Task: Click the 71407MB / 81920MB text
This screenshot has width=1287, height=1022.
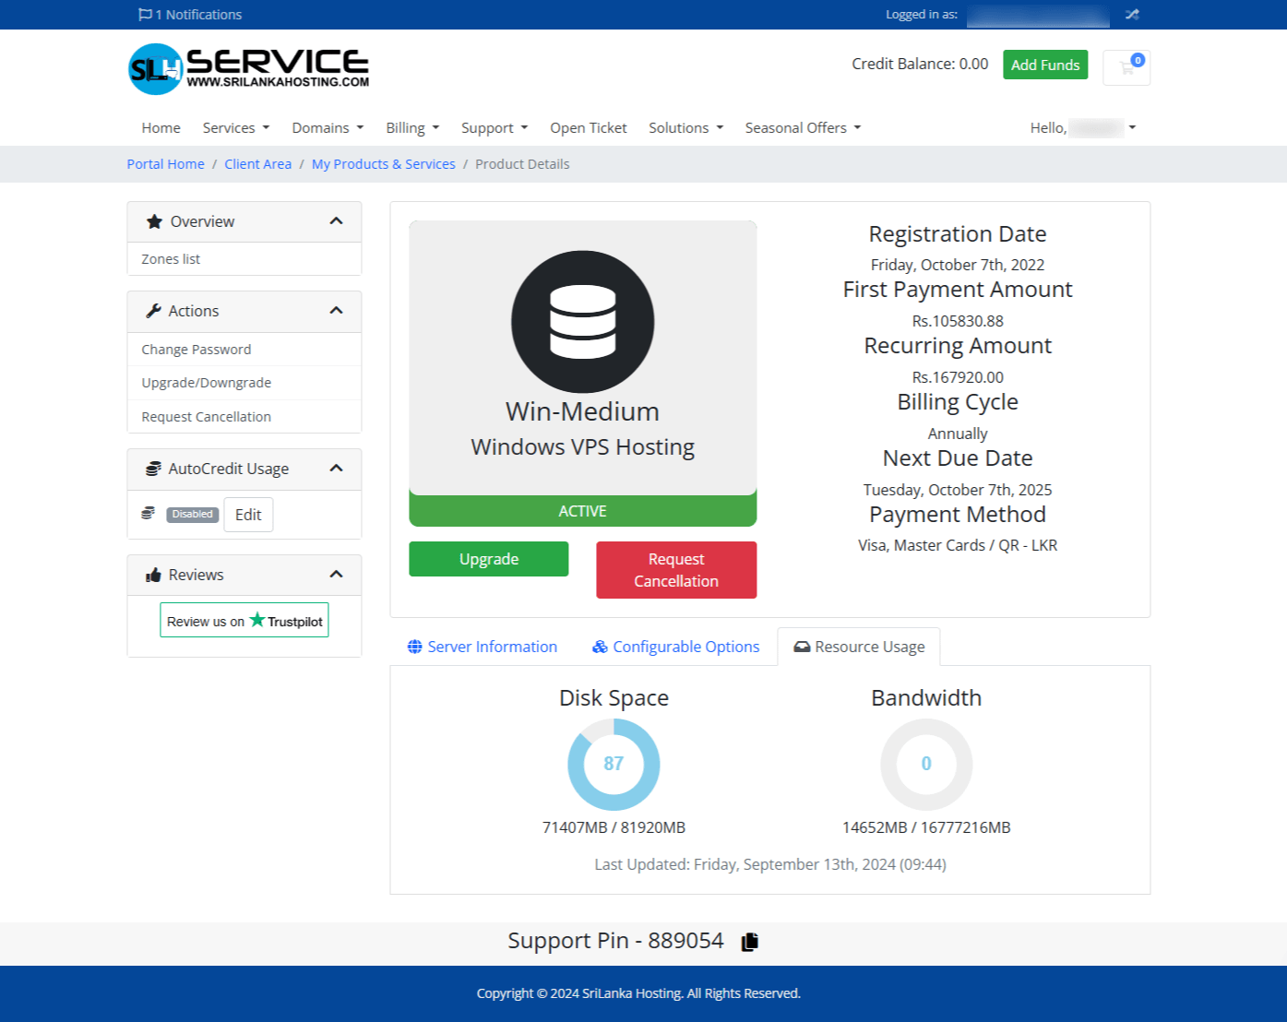Action: click(x=614, y=827)
